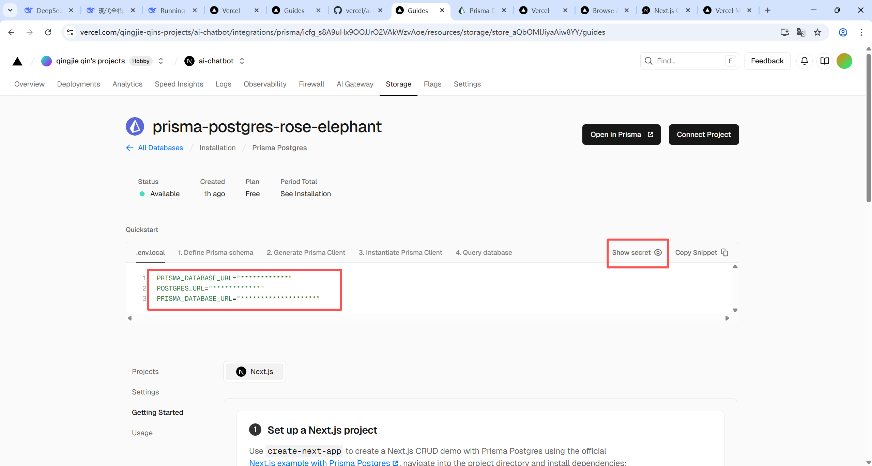Close the DeepSeek browser tab

point(71,11)
